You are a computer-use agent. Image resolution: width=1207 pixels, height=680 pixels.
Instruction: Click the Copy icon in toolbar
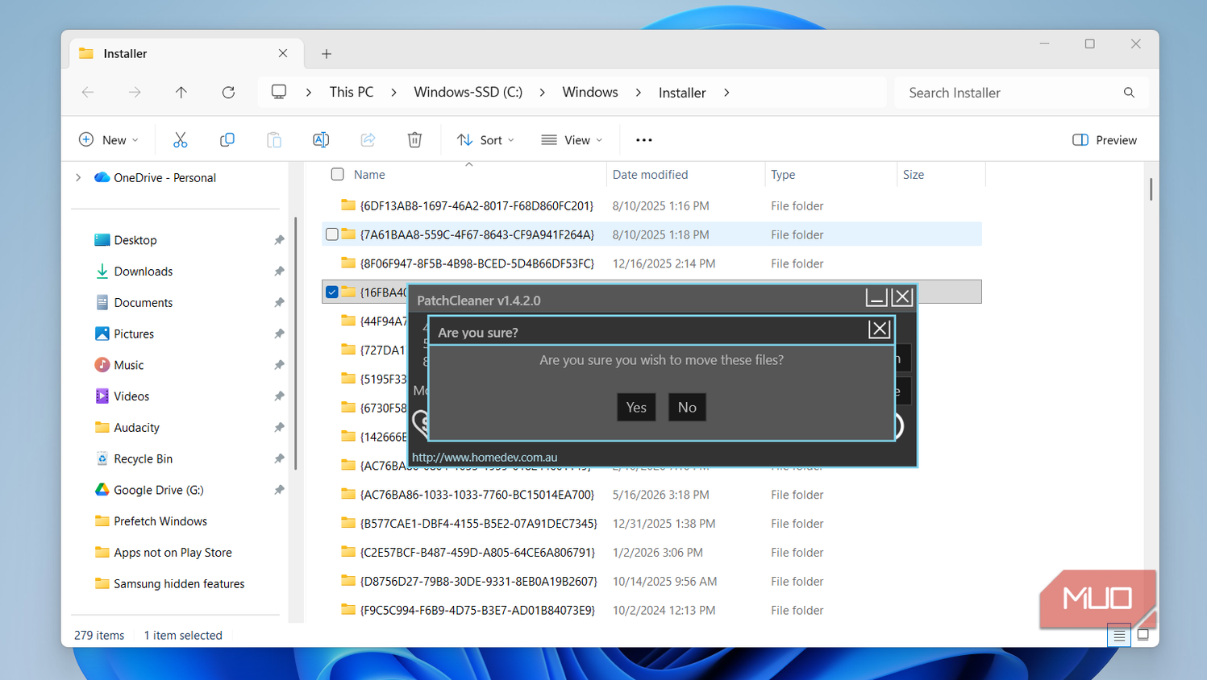[x=227, y=140]
